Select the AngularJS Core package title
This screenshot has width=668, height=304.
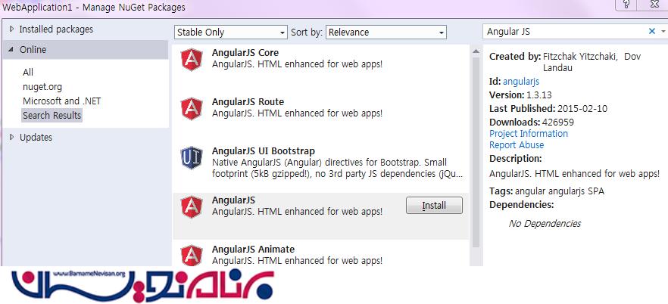[245, 53]
